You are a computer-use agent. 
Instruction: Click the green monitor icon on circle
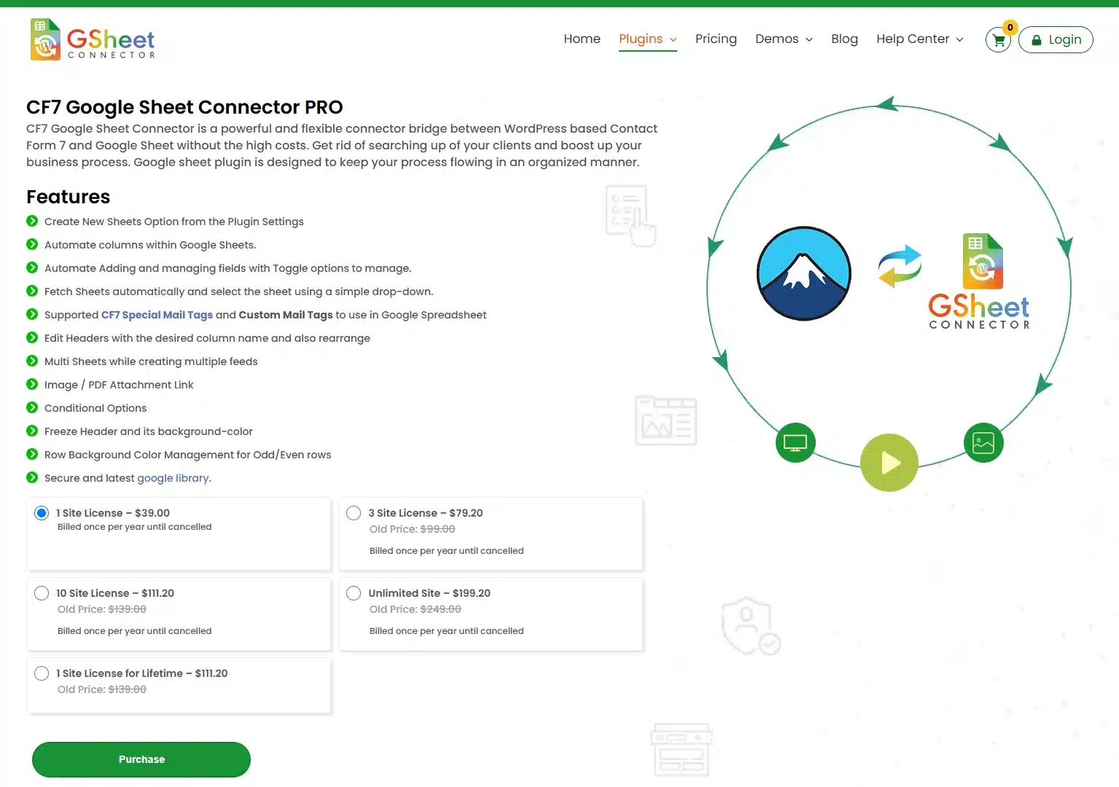point(795,442)
